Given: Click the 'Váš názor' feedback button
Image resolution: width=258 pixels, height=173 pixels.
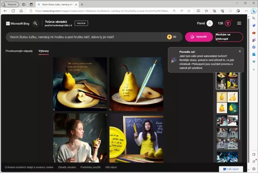Looking at the screenshot, I should click(231, 169).
